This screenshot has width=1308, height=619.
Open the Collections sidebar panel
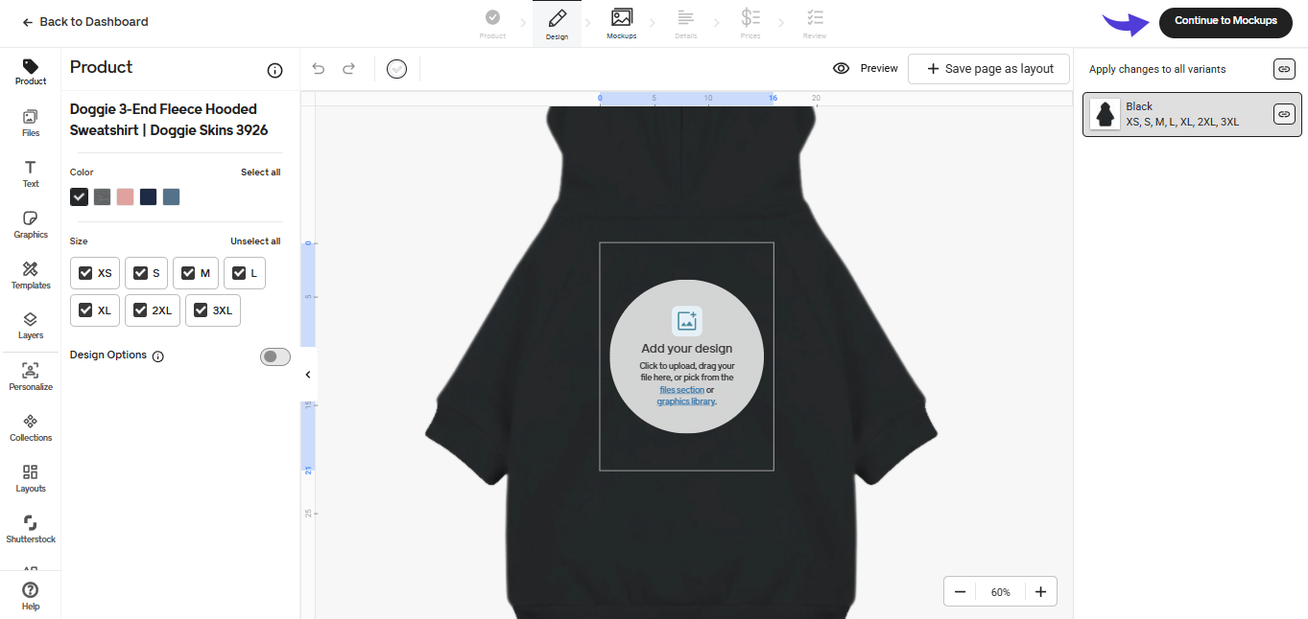(x=31, y=428)
